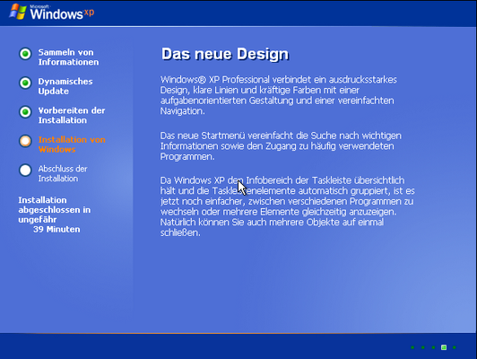Click the green bullet beside Vorbereiten der Installation
477x359 pixels.
pos(25,112)
